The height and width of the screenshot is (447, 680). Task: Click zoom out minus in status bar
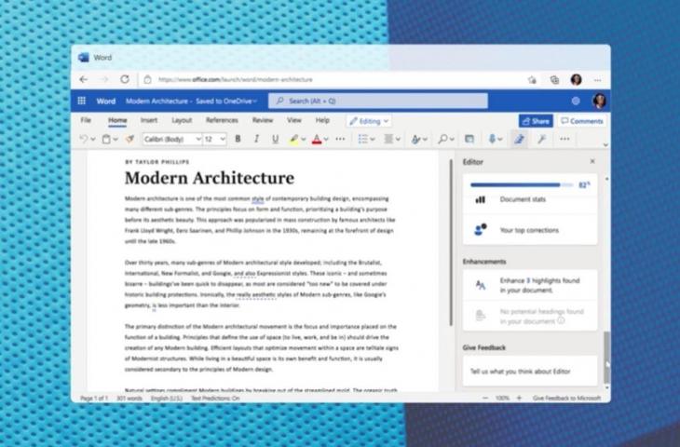tap(485, 398)
